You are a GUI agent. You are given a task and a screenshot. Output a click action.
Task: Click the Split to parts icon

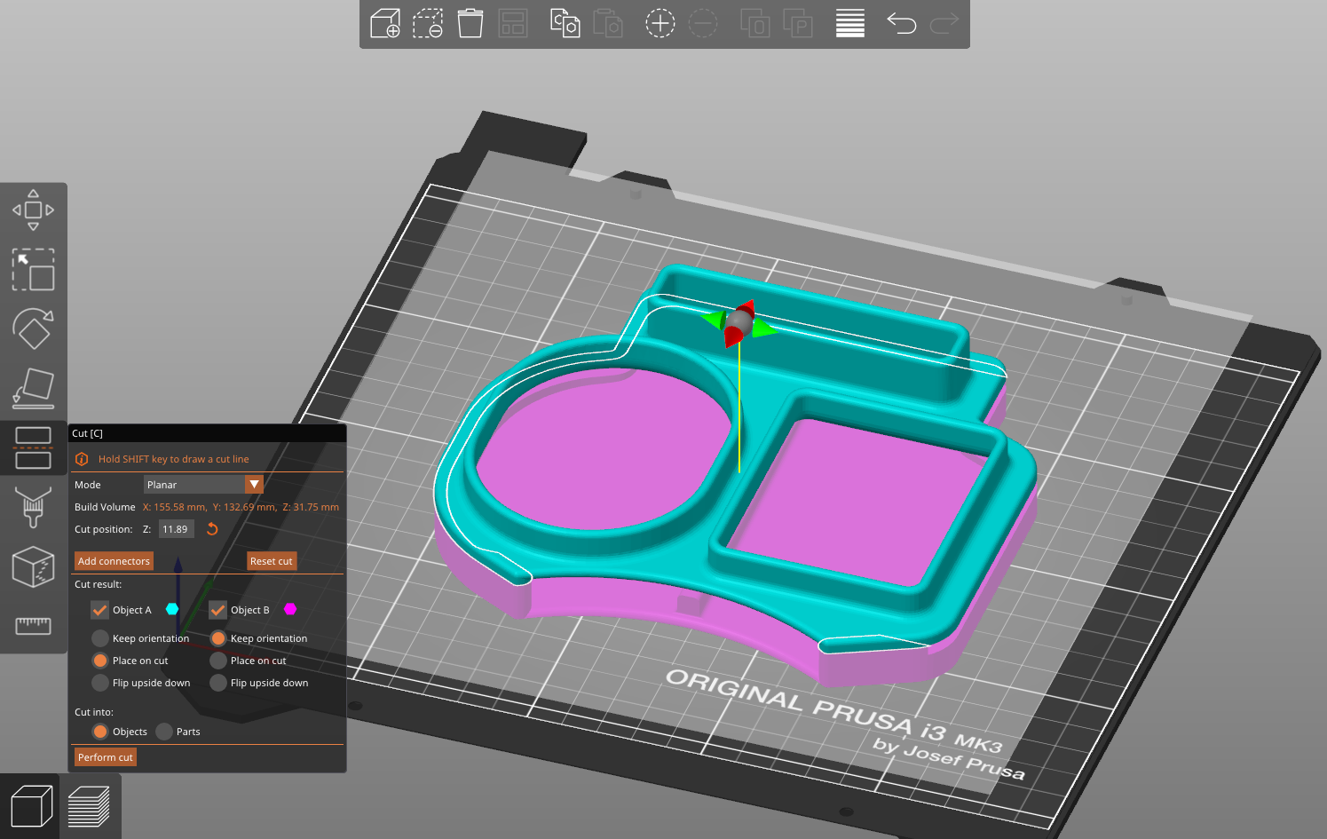coord(798,23)
